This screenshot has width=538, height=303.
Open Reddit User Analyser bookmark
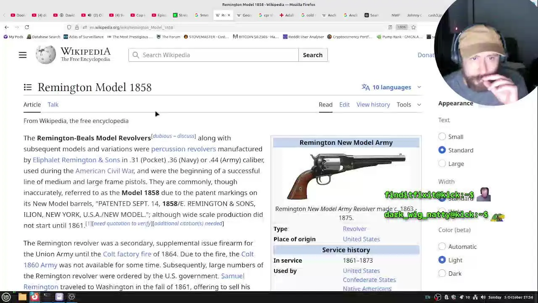click(x=303, y=37)
